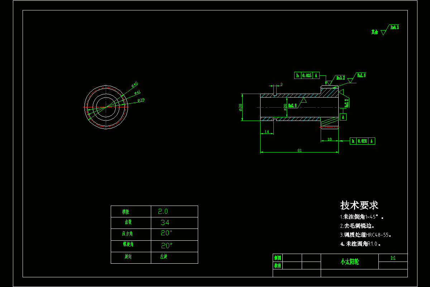The width and height of the screenshot is (430, 287).
Task: Click the tooth count value 34
Action: (x=165, y=222)
